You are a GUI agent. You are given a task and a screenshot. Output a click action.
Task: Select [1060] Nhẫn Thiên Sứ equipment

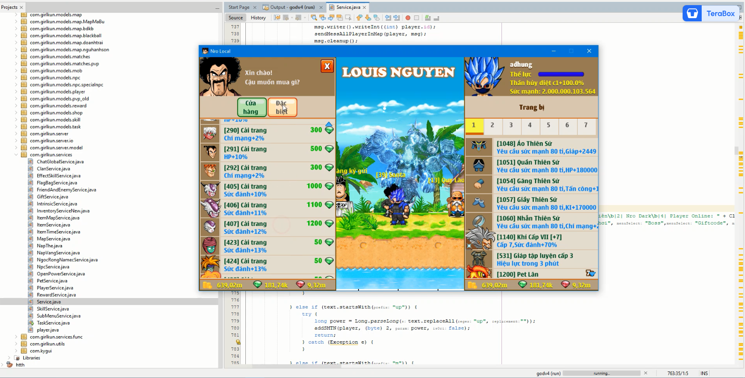pos(532,222)
